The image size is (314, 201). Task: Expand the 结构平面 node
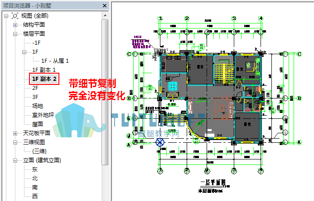point(15,25)
